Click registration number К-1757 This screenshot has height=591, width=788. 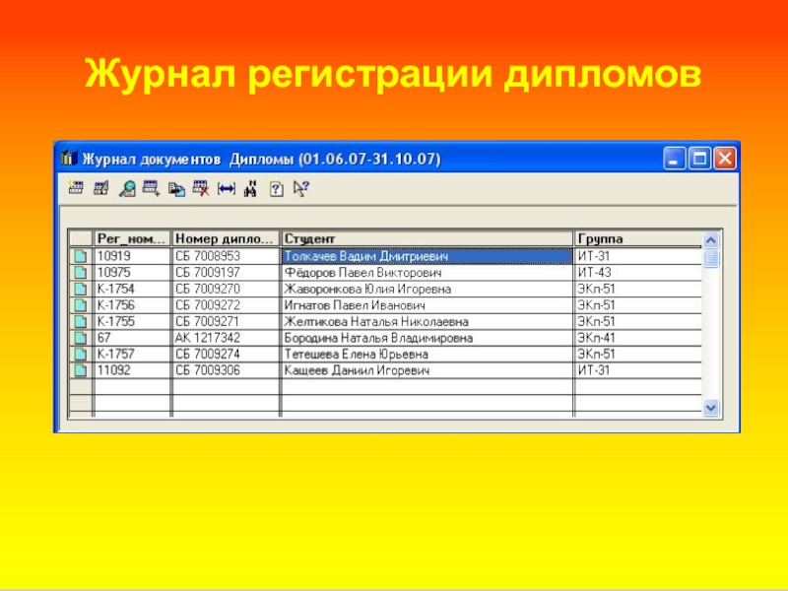[x=132, y=355]
